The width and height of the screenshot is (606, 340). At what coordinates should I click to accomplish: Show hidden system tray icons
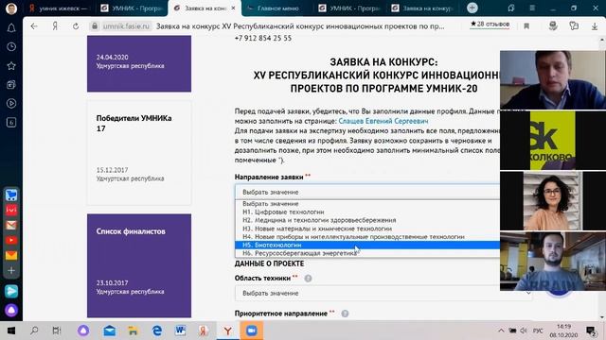pyautogui.click(x=501, y=331)
